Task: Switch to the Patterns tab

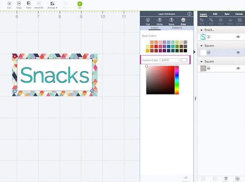Action: (x=177, y=28)
